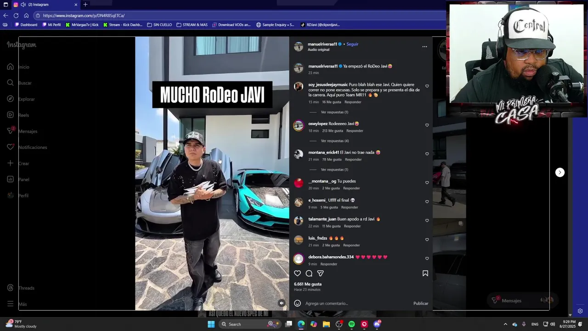Image resolution: width=588 pixels, height=331 pixels.
Task: Like the talamante_juan comment heart
Action: (x=427, y=221)
